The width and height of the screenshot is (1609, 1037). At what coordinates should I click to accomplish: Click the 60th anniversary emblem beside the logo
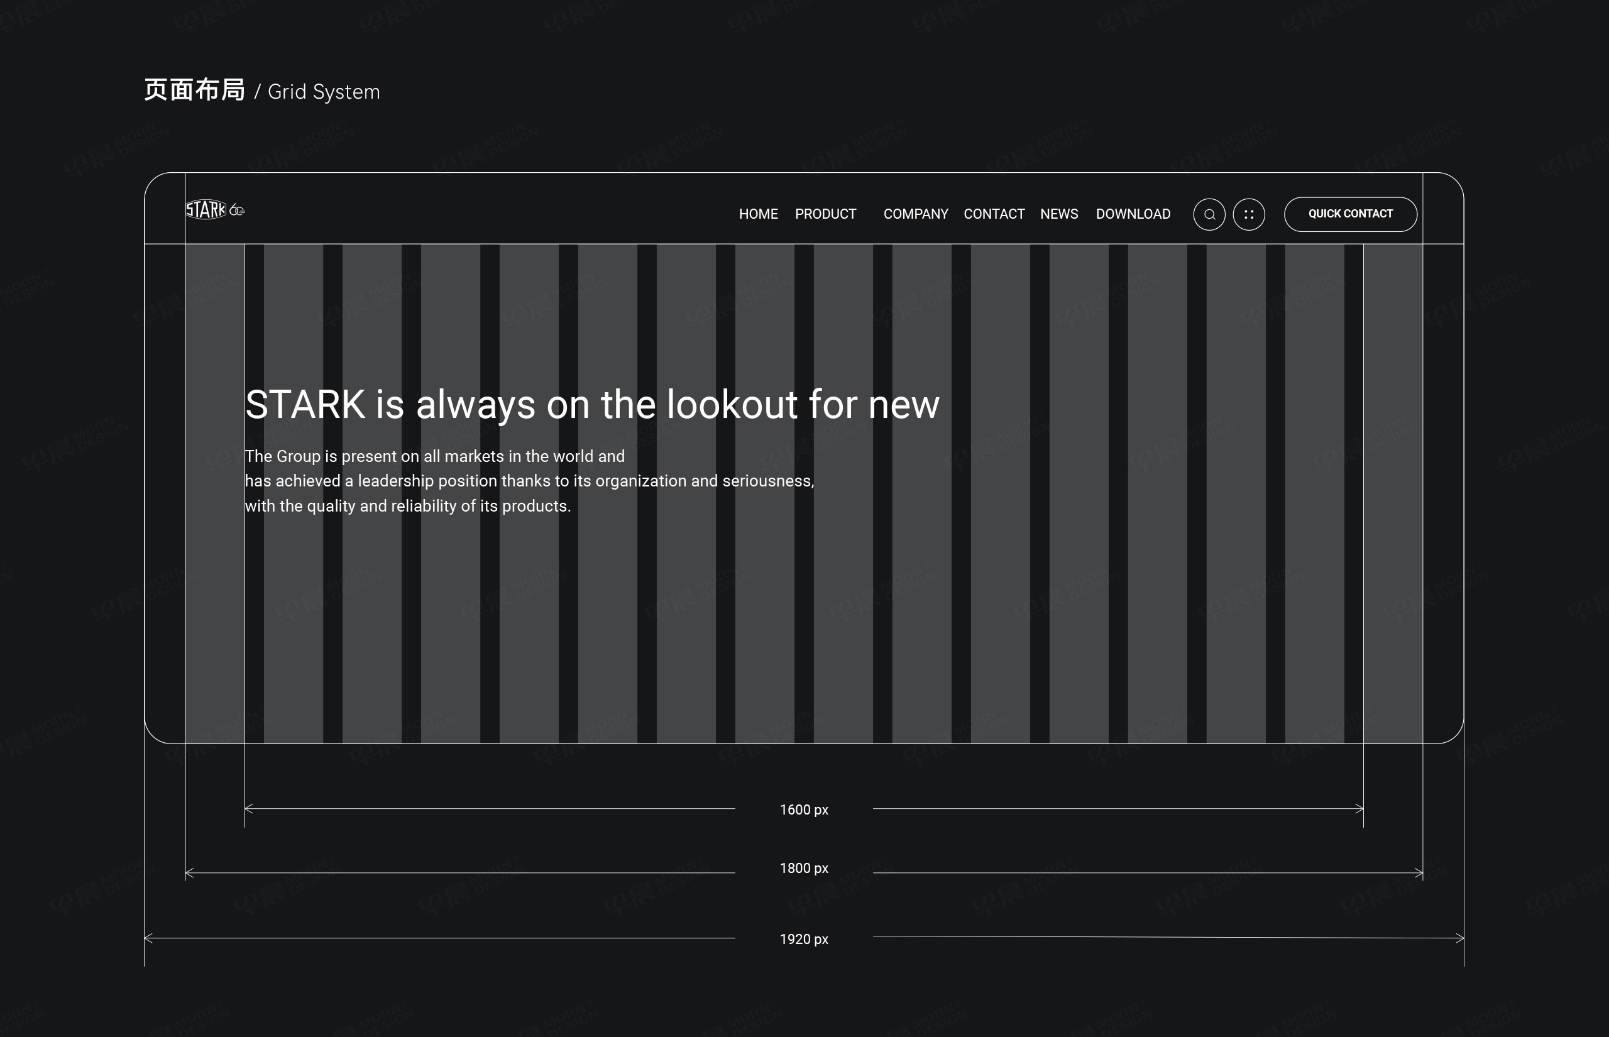point(237,211)
